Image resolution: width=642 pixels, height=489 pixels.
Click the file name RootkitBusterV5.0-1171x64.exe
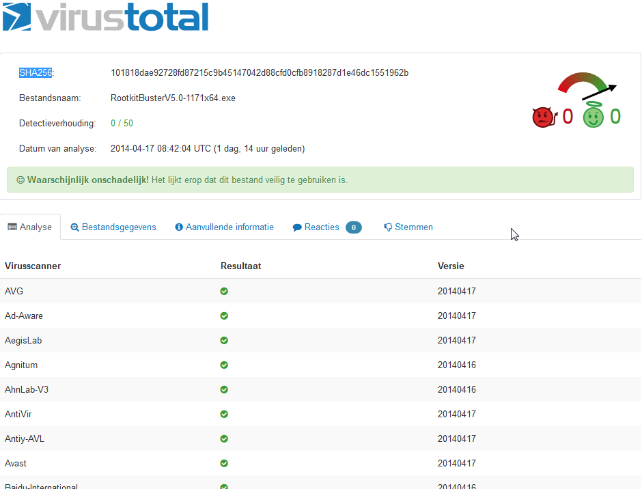[173, 98]
